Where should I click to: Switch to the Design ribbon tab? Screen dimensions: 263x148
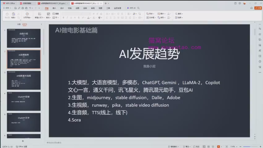pyautogui.click(x=62, y=8)
